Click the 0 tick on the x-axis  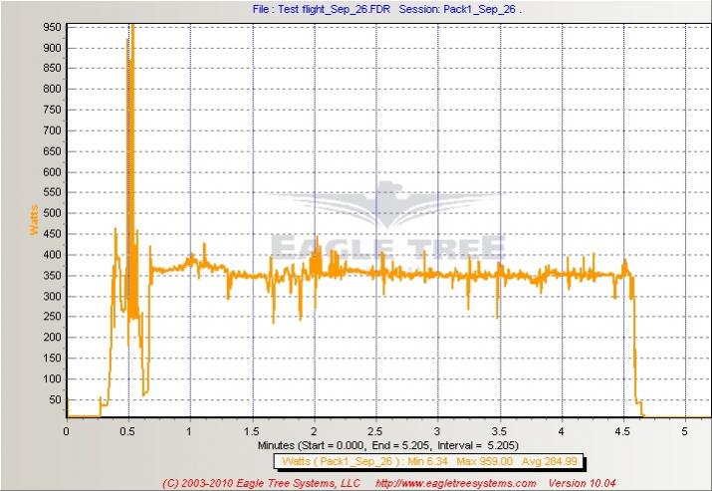click(66, 431)
